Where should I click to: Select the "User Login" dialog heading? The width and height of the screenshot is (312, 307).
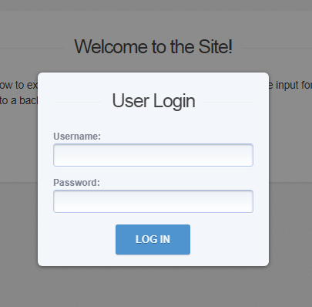point(153,101)
